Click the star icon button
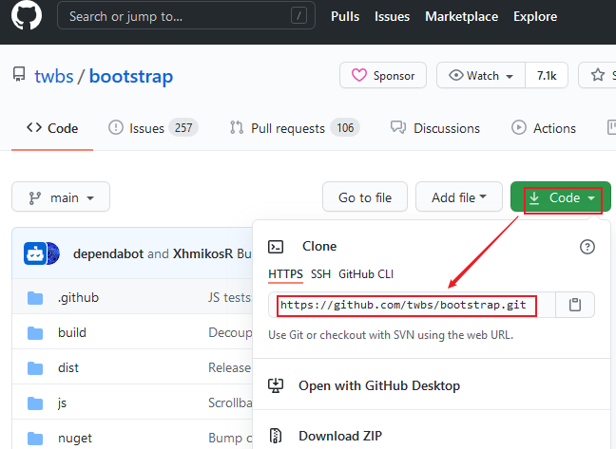The image size is (616, 449). click(598, 75)
